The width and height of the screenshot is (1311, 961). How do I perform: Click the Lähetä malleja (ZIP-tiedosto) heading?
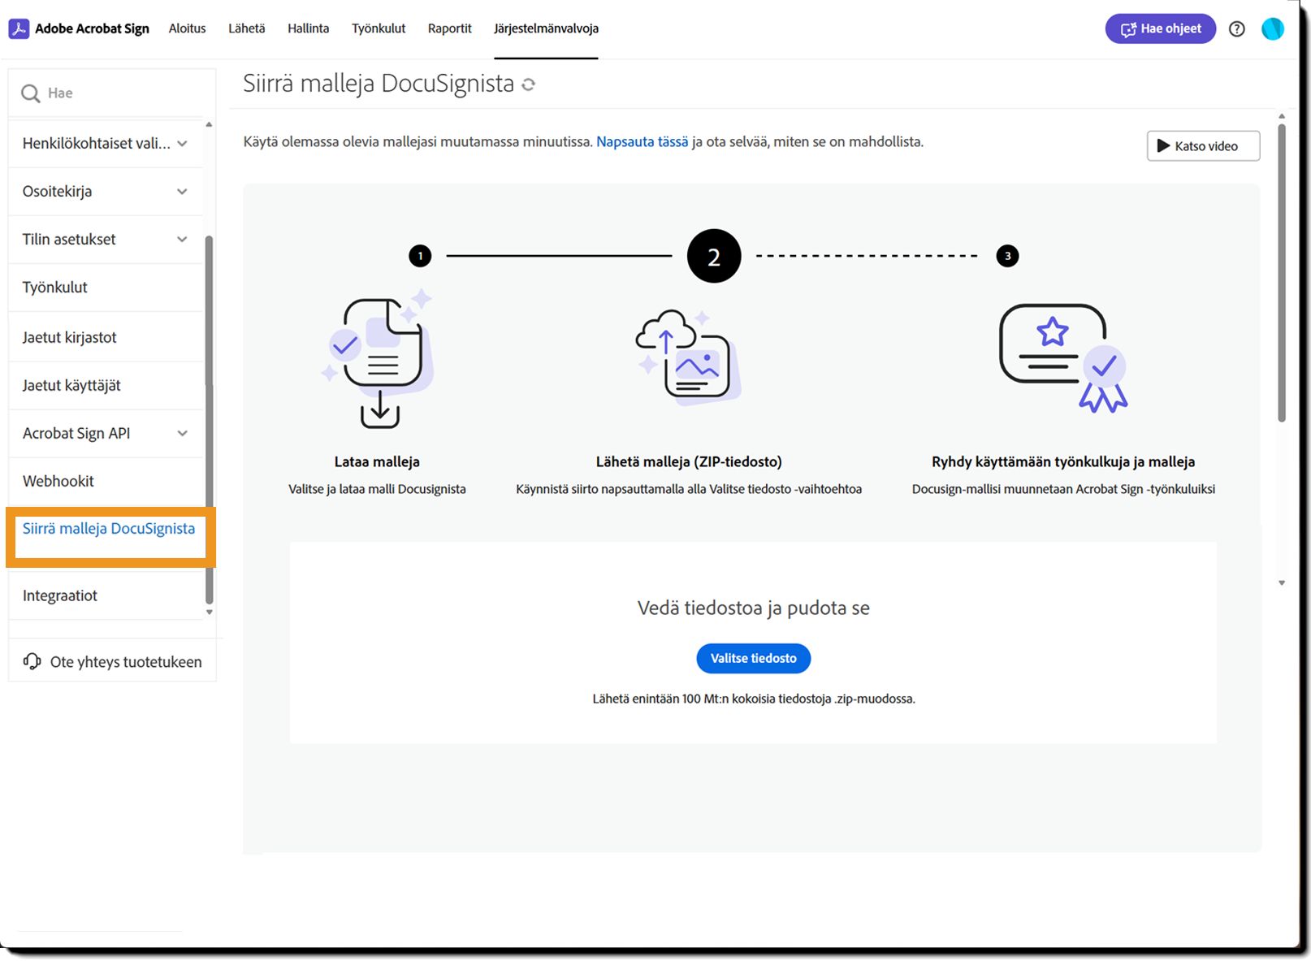click(689, 461)
